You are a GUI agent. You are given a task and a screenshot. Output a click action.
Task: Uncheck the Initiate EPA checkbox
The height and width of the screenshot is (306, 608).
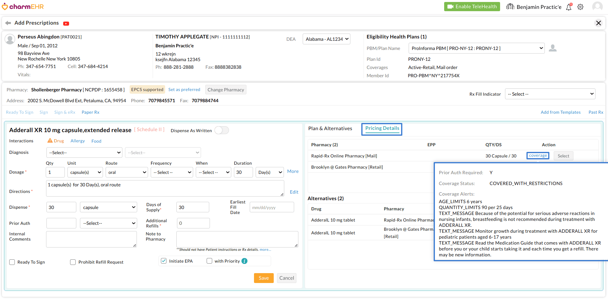click(164, 261)
